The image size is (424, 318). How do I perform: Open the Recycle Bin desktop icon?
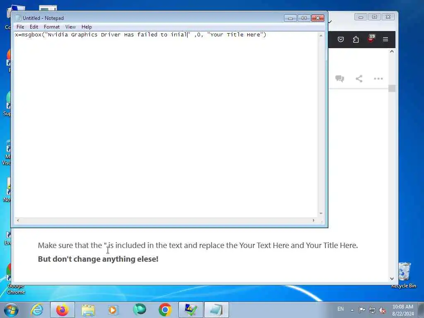404,275
